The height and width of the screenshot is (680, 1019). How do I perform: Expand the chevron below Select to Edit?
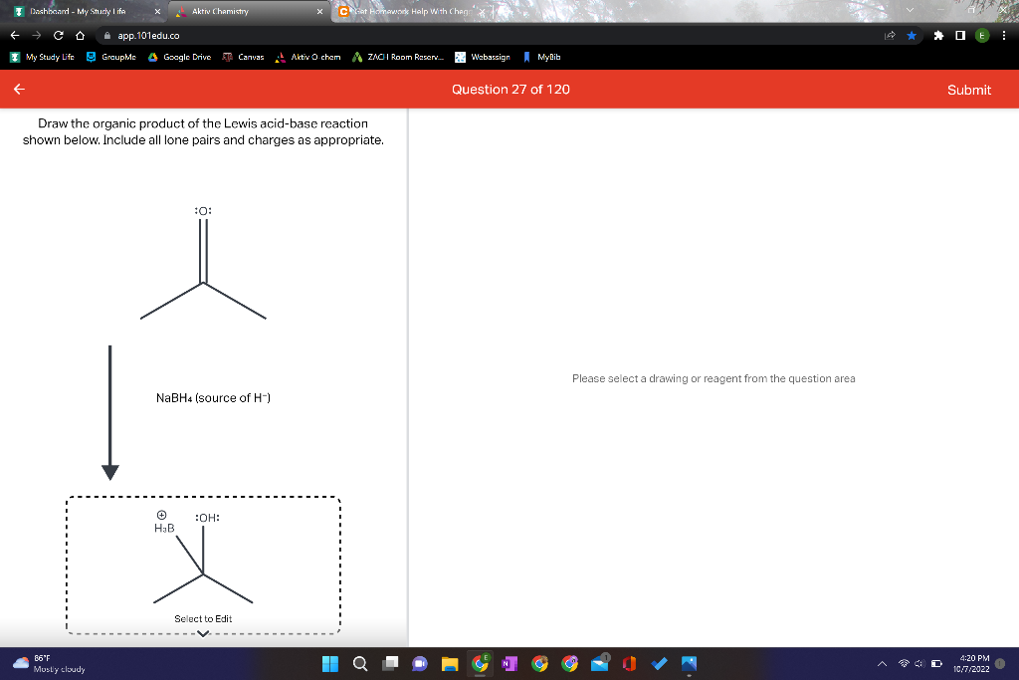203,631
